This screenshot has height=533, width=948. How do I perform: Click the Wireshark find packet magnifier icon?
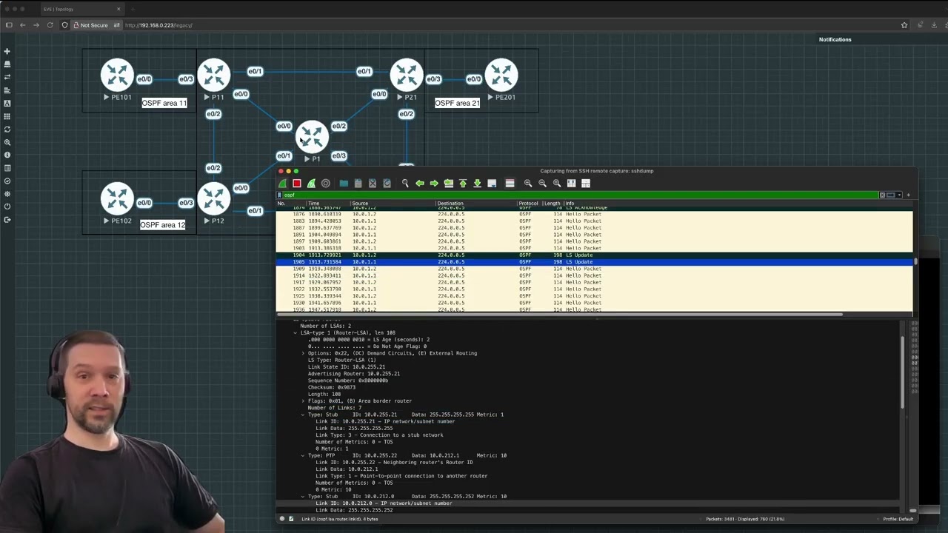pyautogui.click(x=405, y=184)
